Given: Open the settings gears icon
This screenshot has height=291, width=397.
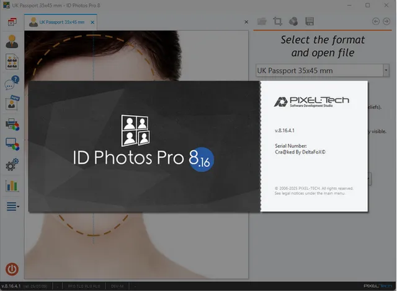Looking at the screenshot, I should pos(12,165).
